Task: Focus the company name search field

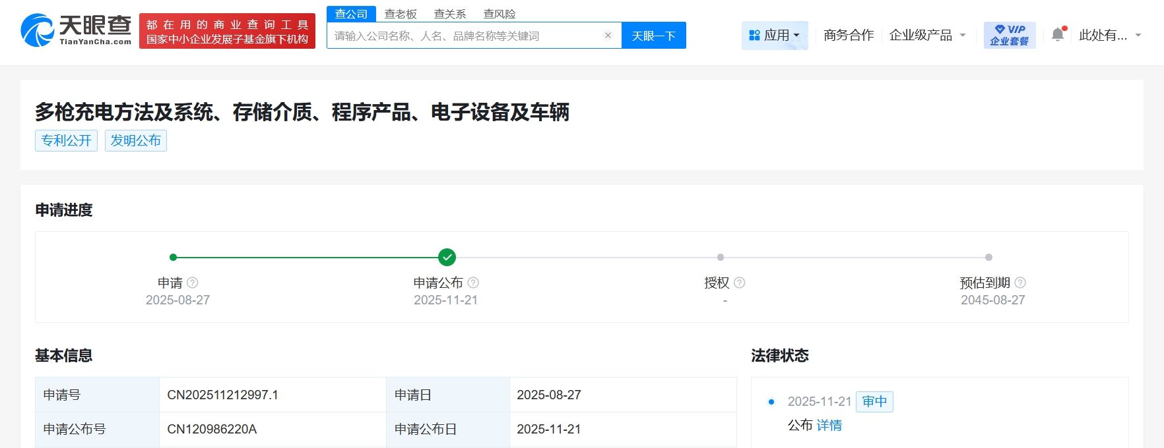Action: [x=465, y=36]
